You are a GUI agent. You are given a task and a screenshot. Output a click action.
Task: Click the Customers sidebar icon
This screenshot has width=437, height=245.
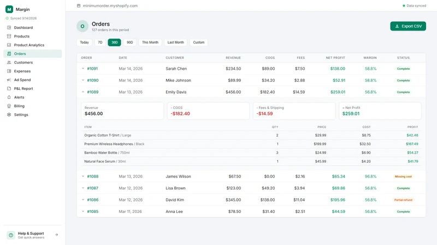pos(9,63)
